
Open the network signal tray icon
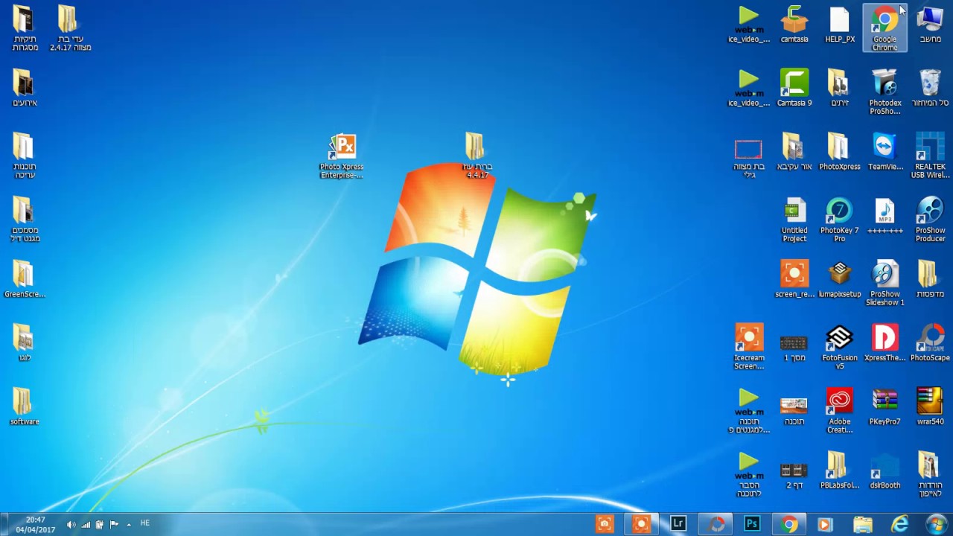point(86,524)
